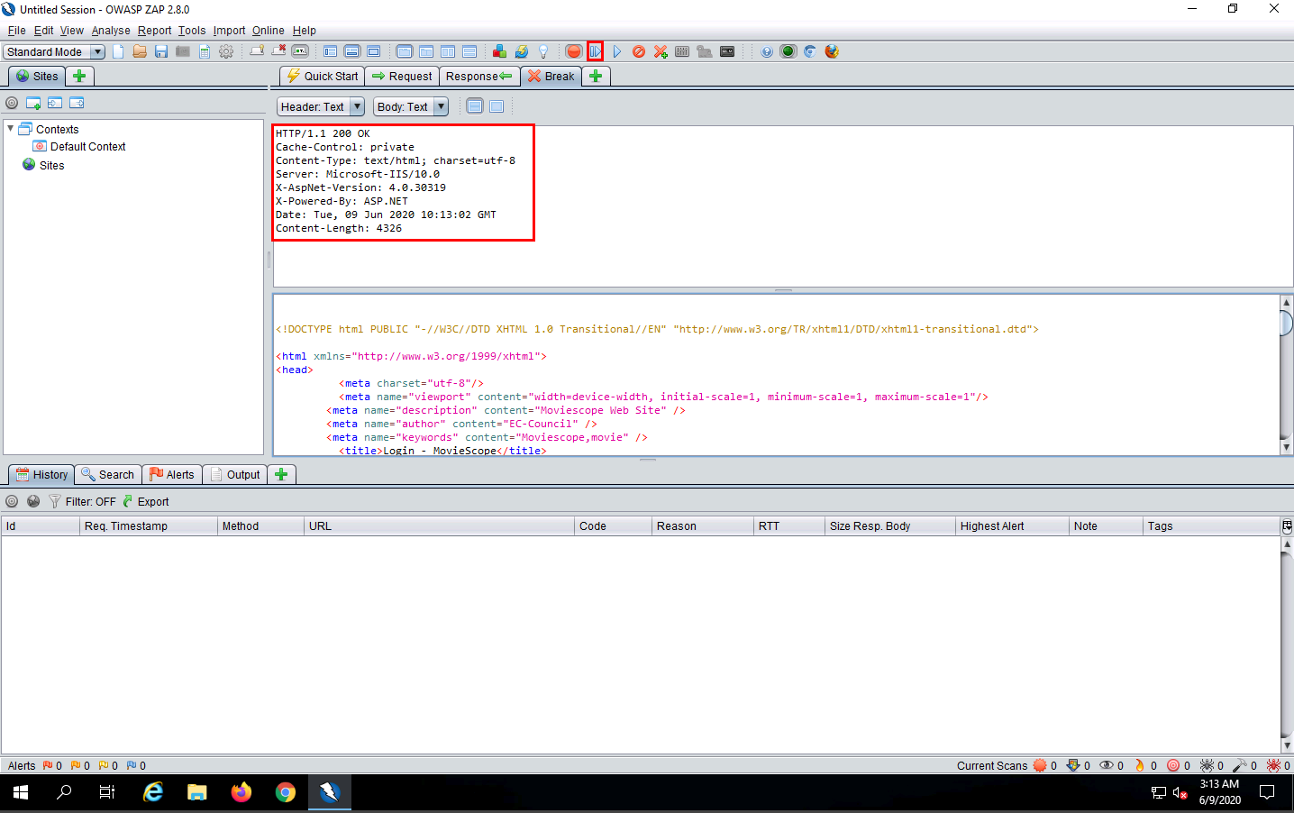Click response body scrollbar down arrow

pyautogui.click(x=1286, y=447)
